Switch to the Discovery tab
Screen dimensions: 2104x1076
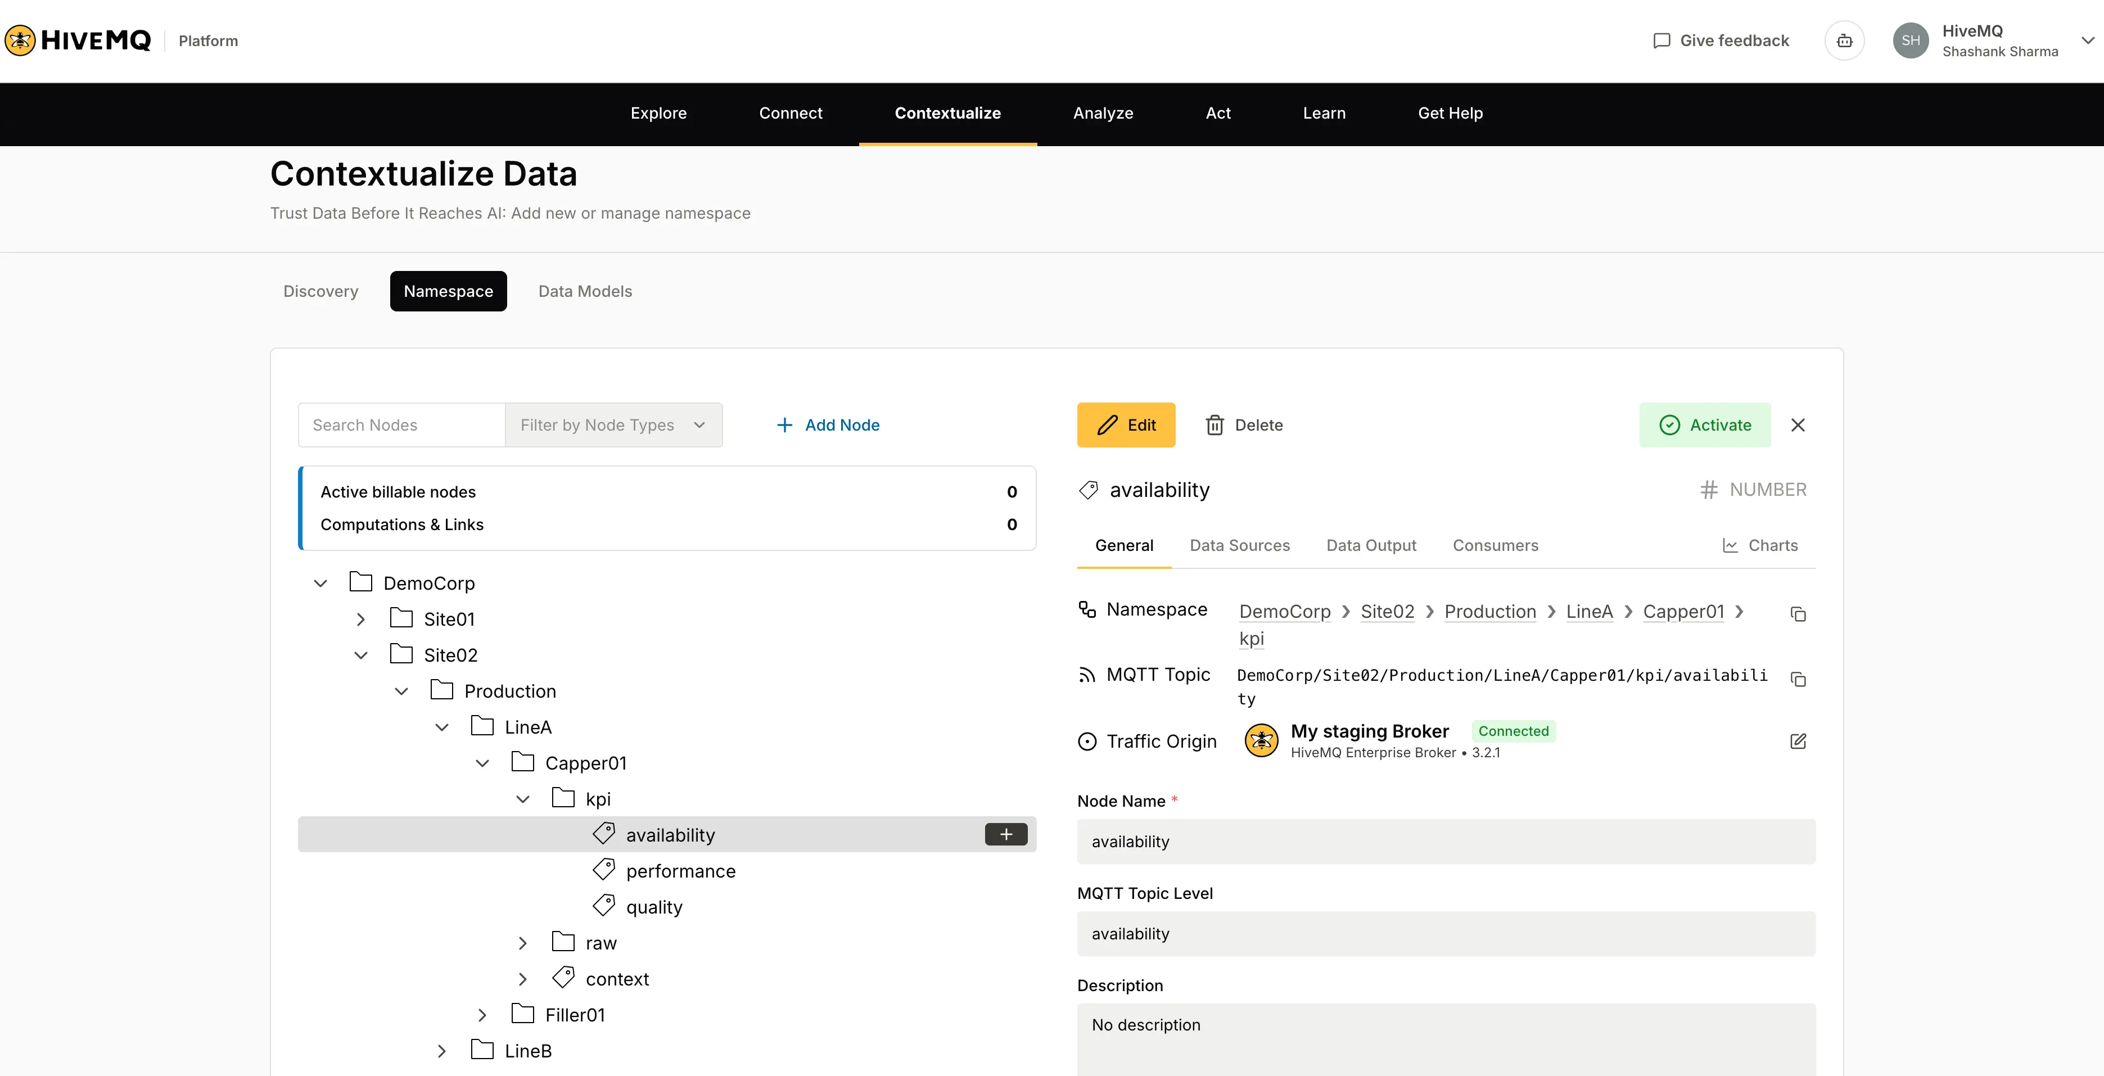click(x=320, y=291)
